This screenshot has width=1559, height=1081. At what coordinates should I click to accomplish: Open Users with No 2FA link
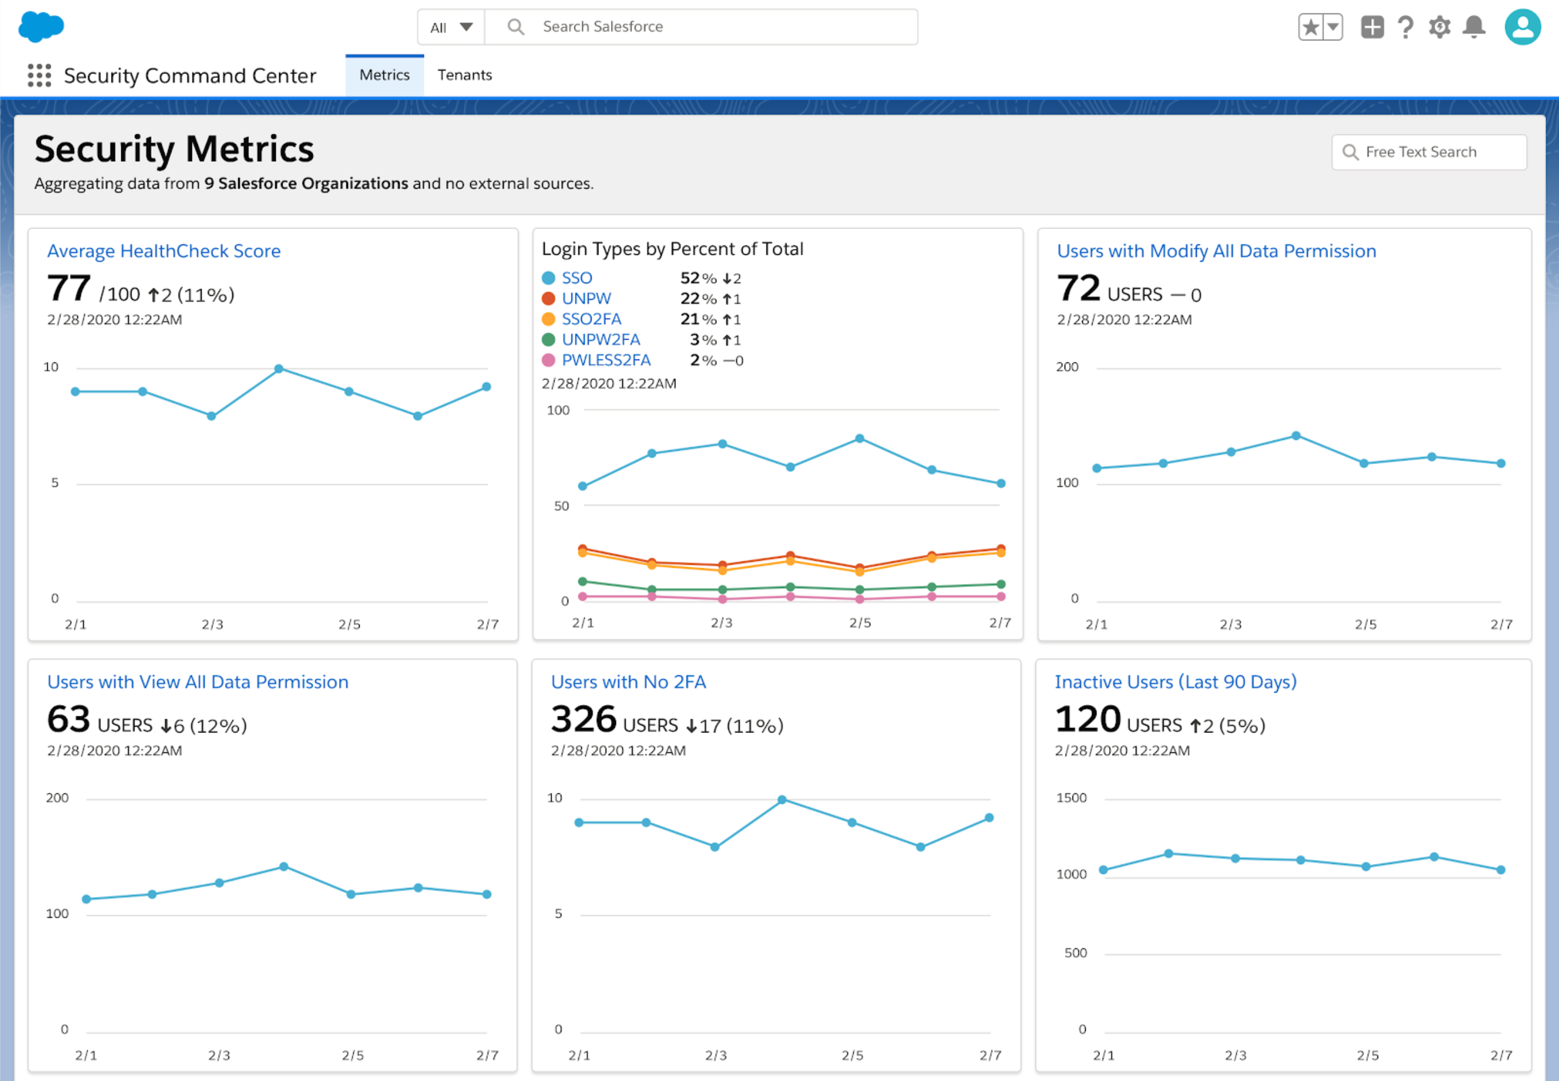tap(628, 681)
